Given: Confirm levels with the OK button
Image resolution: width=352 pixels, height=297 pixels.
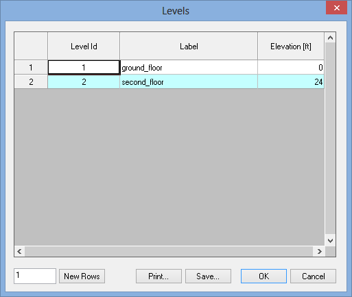Looking at the screenshot, I should pos(263,276).
